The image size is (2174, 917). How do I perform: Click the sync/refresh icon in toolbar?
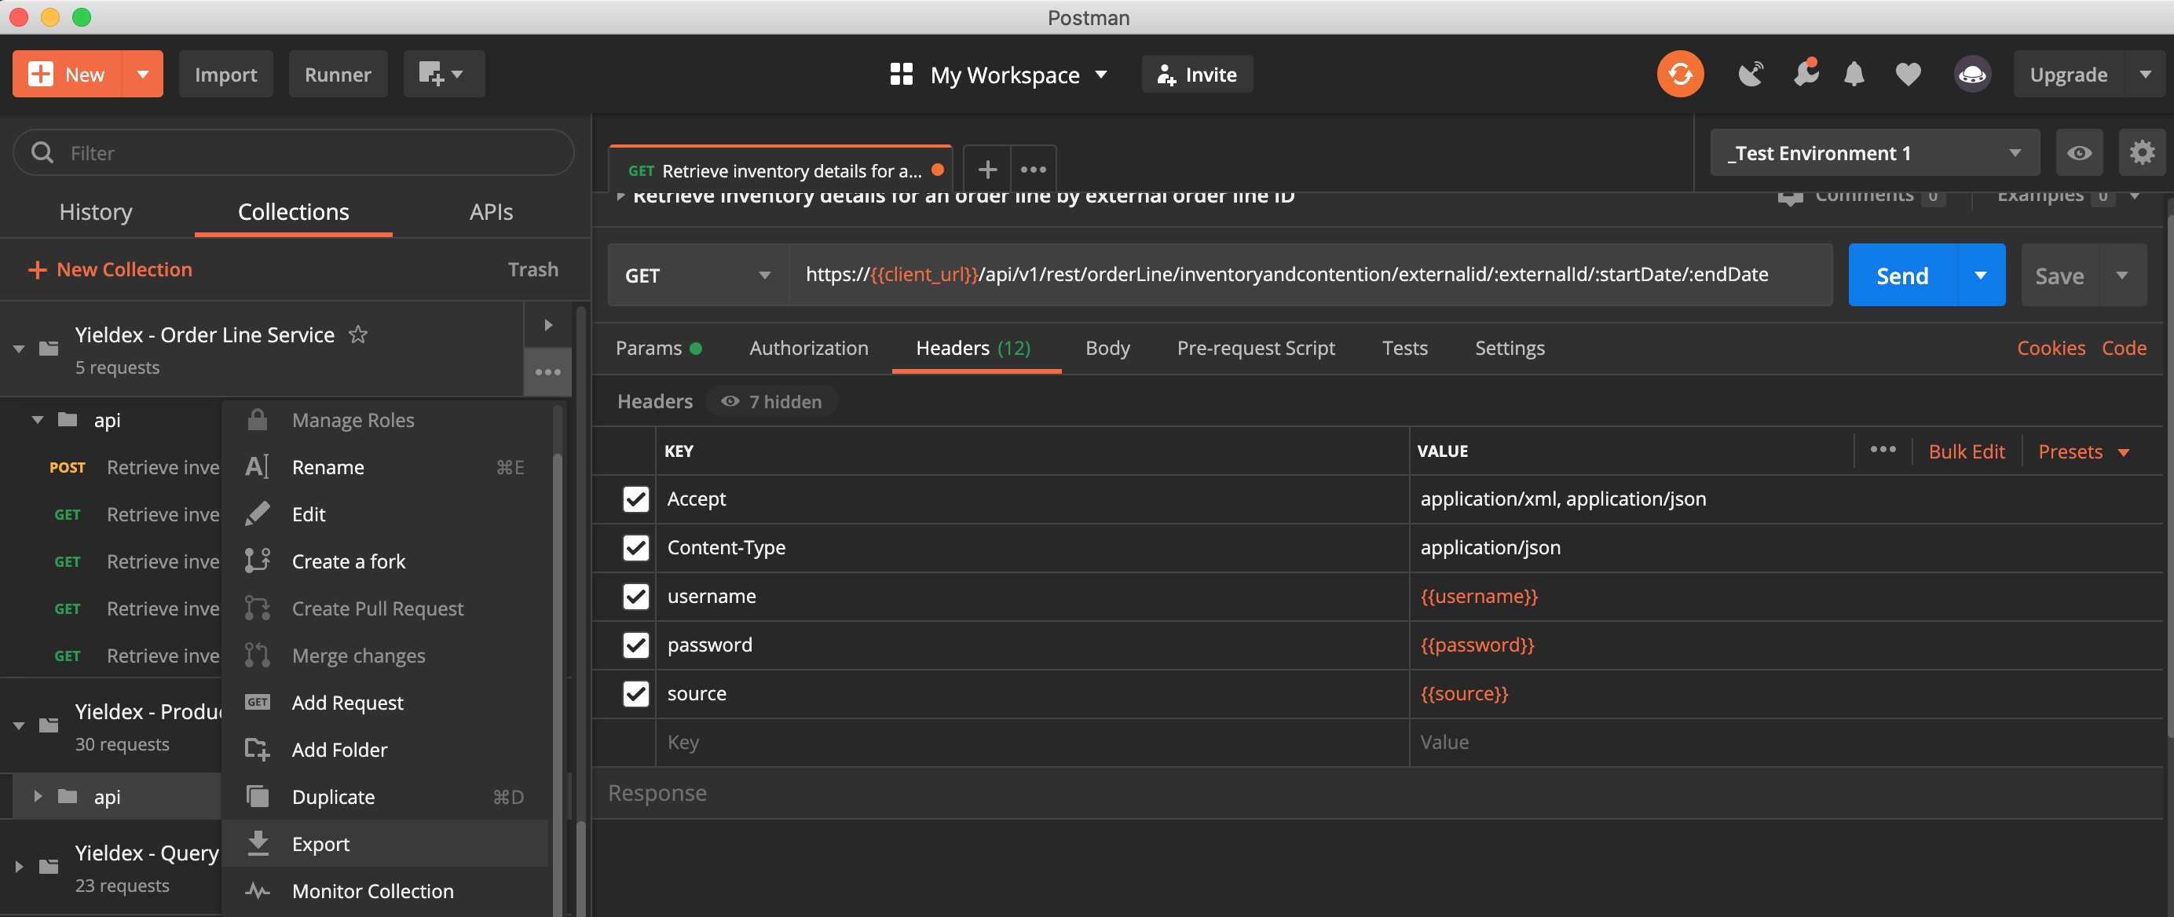point(1681,74)
